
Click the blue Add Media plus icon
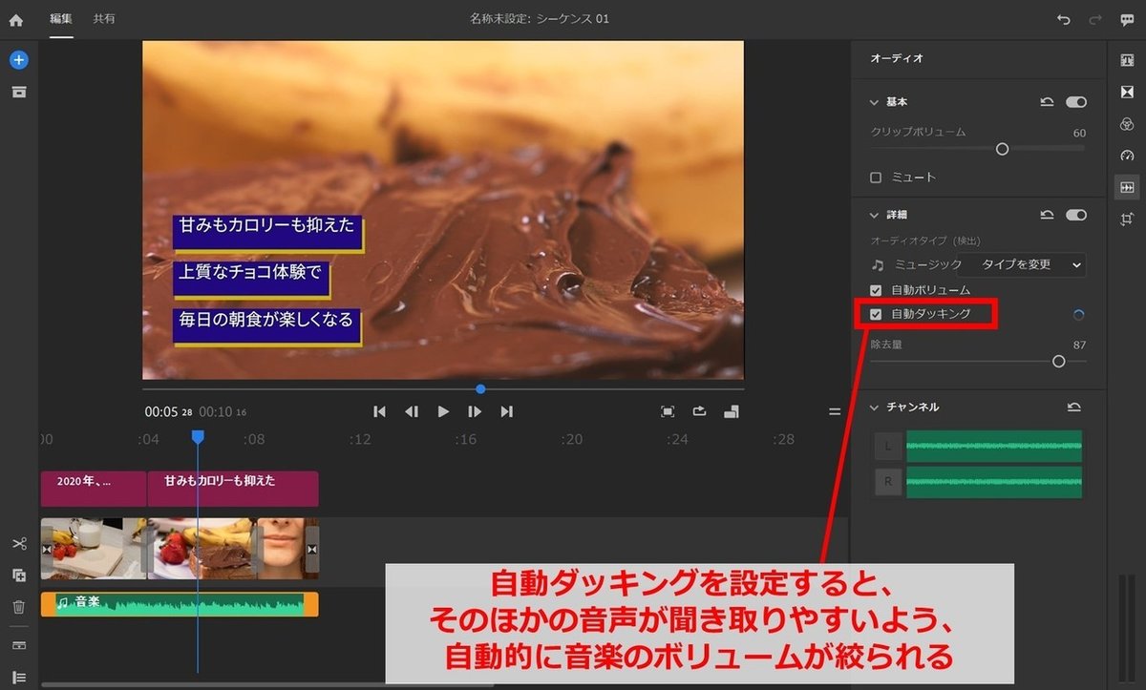18,59
